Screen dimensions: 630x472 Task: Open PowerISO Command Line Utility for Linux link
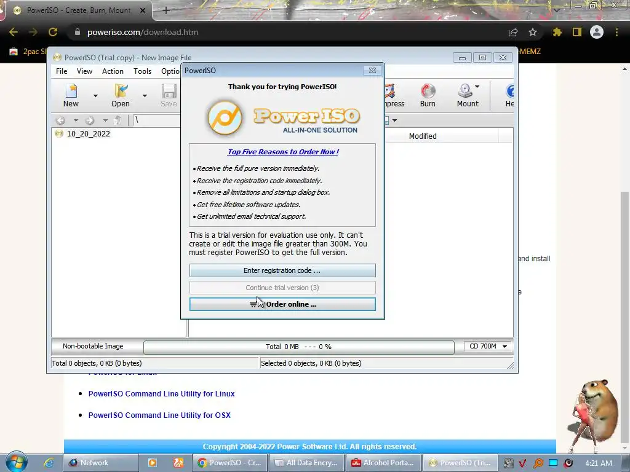pyautogui.click(x=162, y=394)
